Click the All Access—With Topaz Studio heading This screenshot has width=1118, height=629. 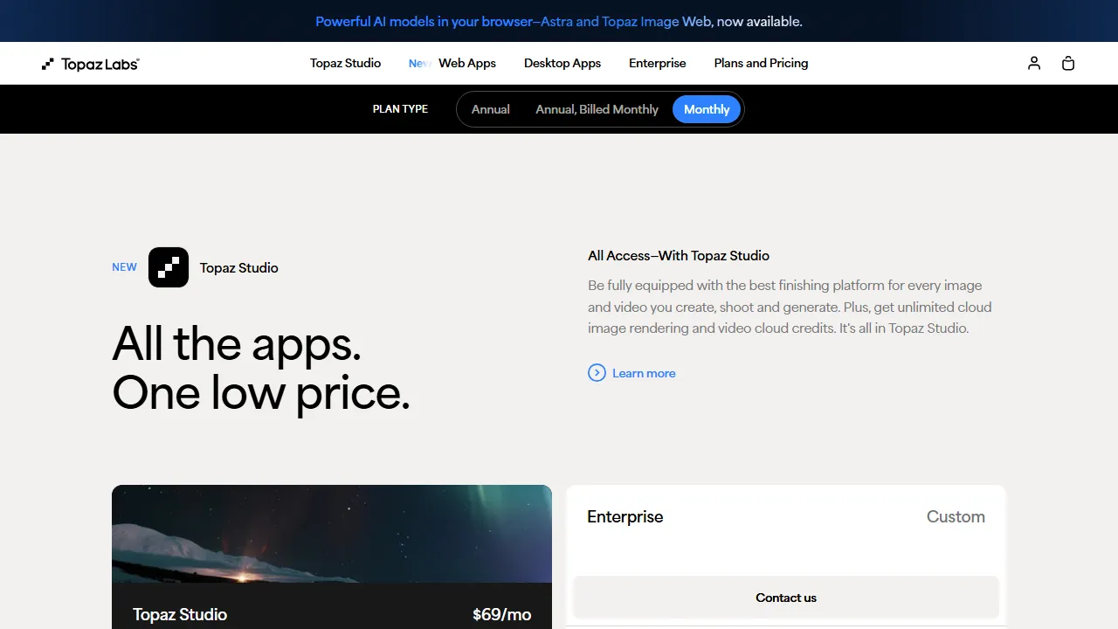point(679,256)
